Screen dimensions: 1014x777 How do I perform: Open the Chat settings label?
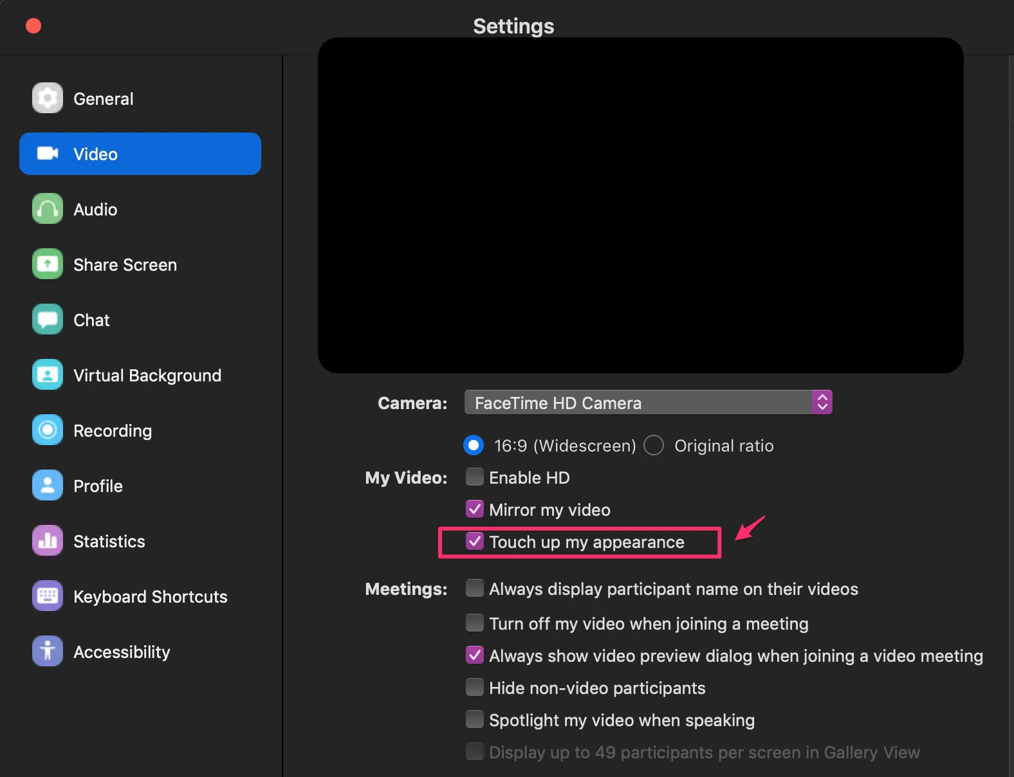point(91,320)
